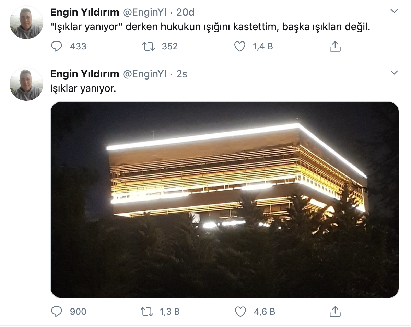Open the 2s timestamp link
411x327 pixels.
tap(181, 74)
